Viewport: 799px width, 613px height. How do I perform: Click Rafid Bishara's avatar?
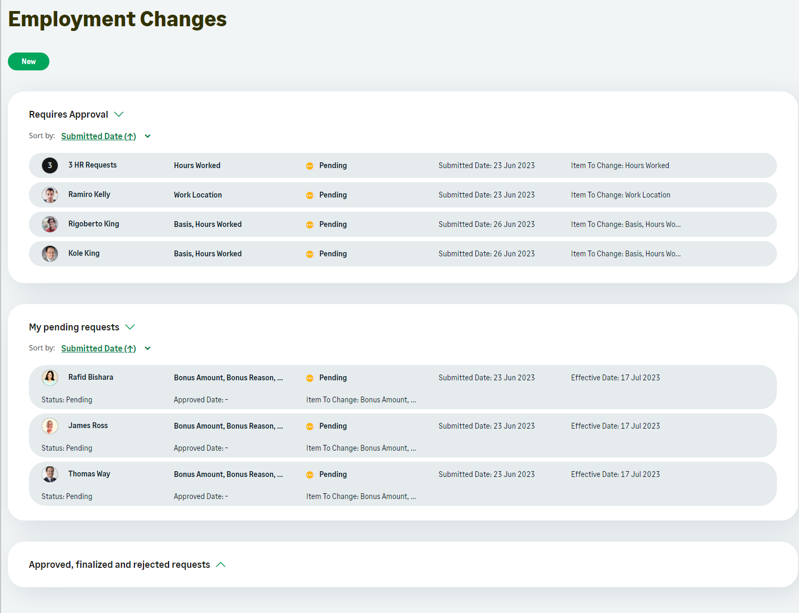pos(50,378)
